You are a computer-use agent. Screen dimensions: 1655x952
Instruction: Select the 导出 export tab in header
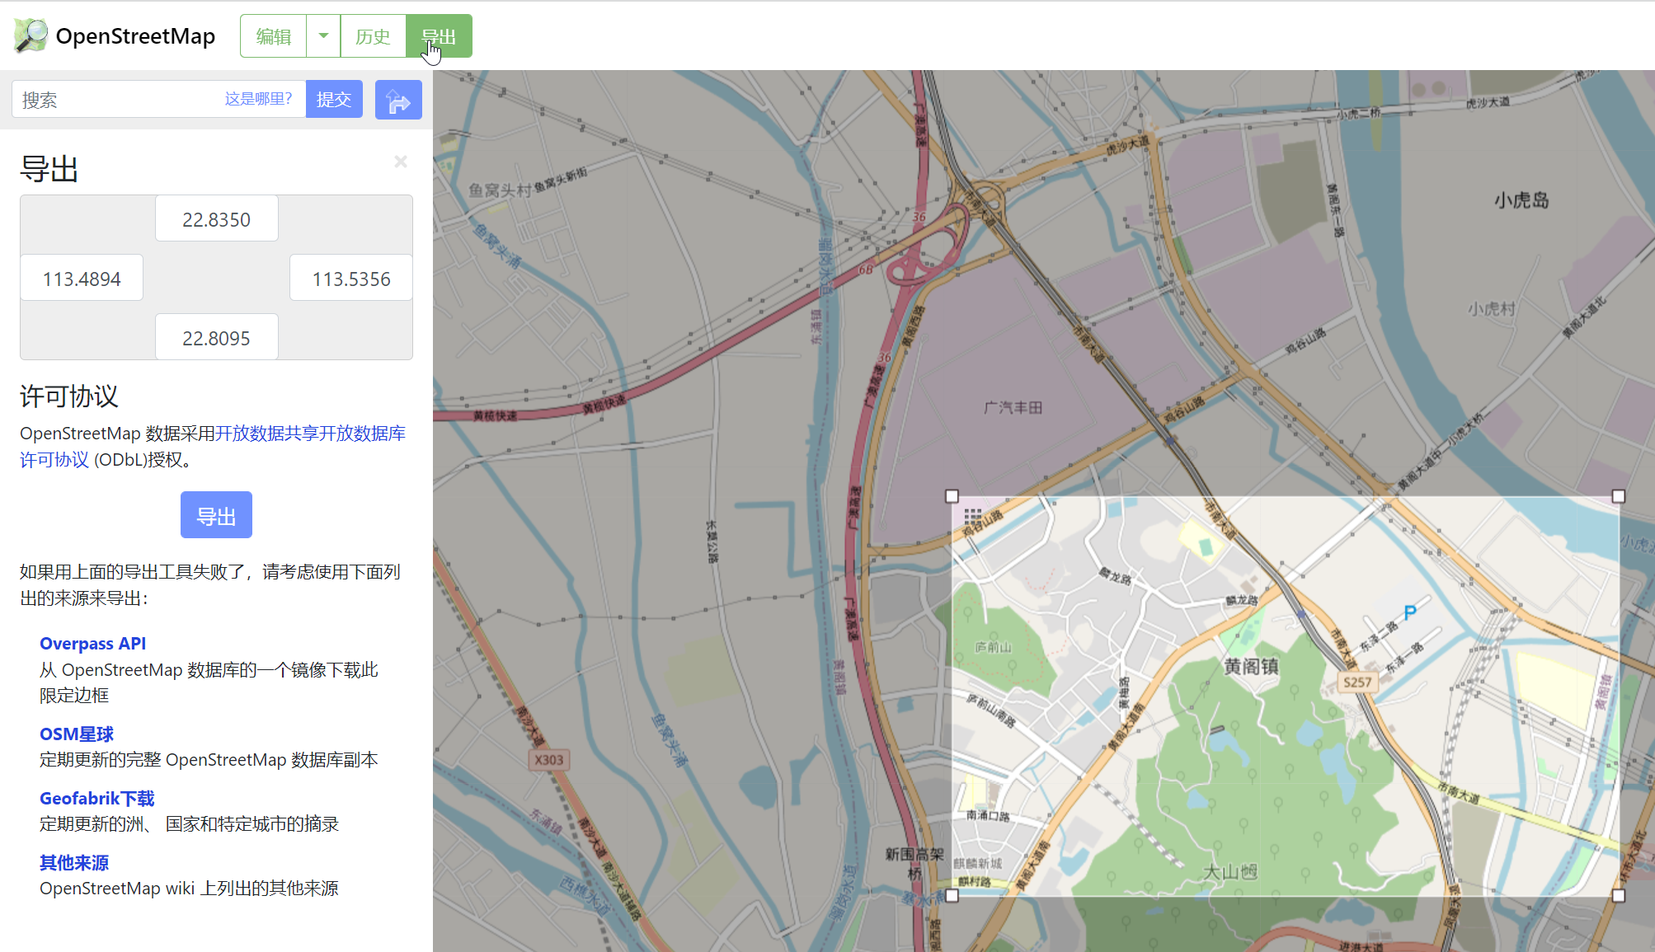pos(439,36)
